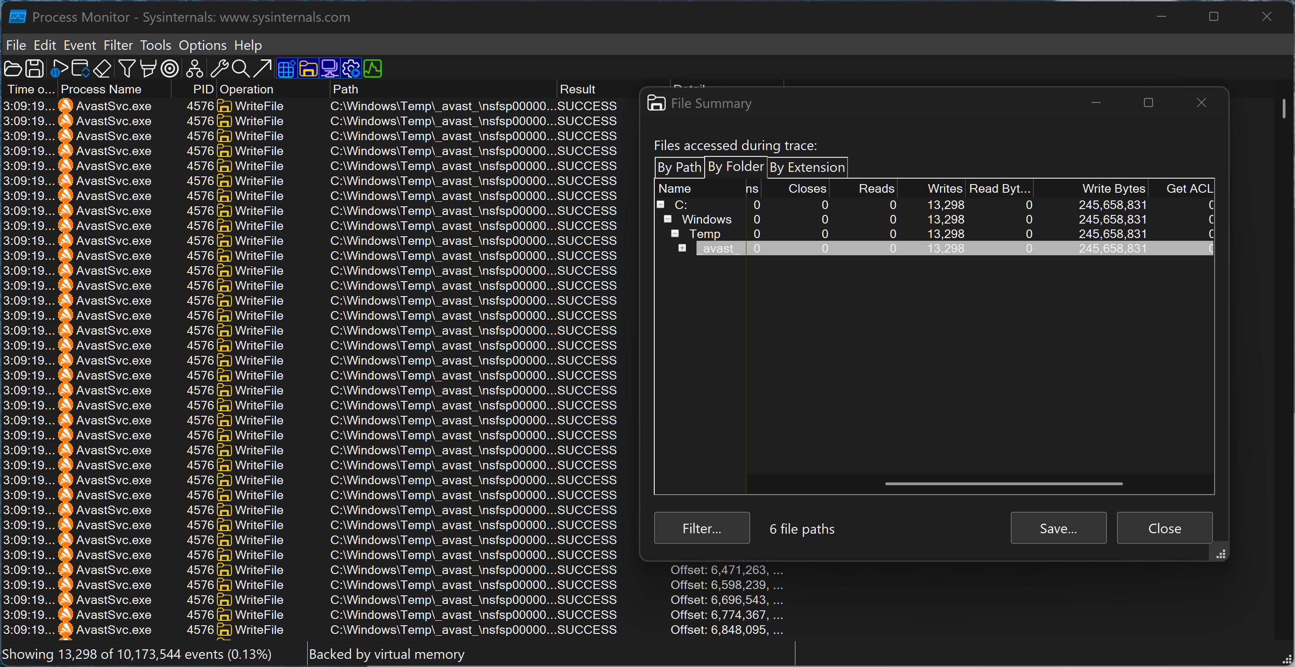
Task: Toggle Show Profiling Events
Action: click(x=373, y=69)
